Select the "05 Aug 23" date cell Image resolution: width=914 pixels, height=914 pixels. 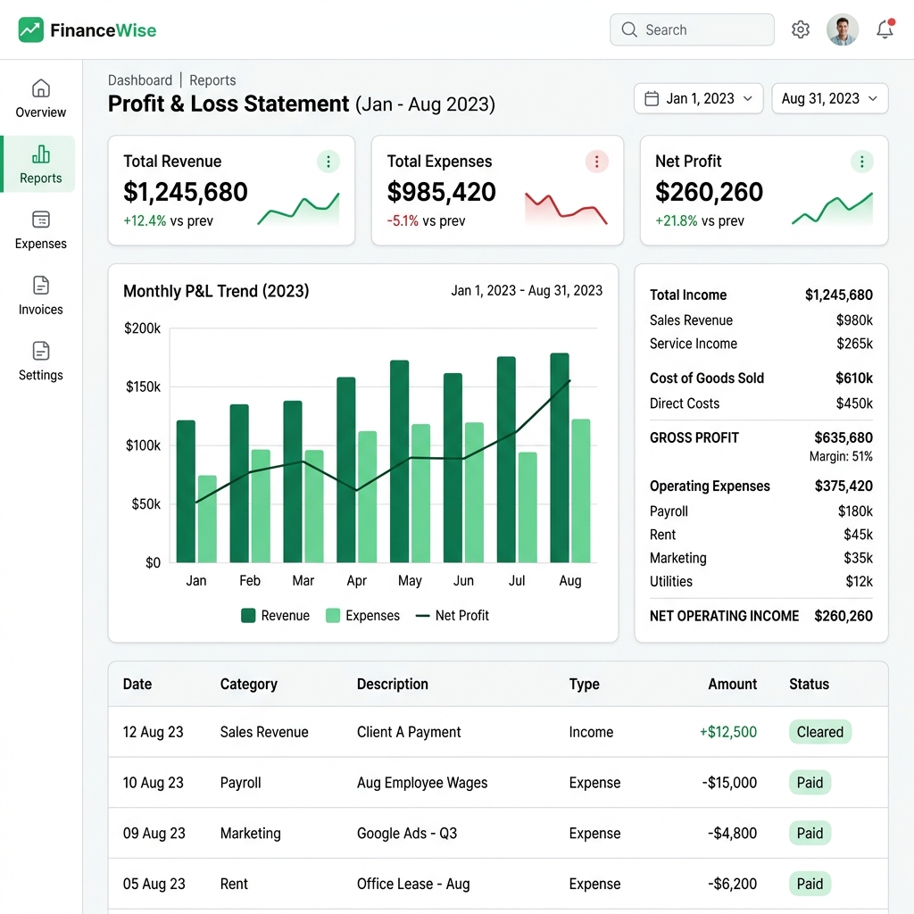tap(154, 884)
